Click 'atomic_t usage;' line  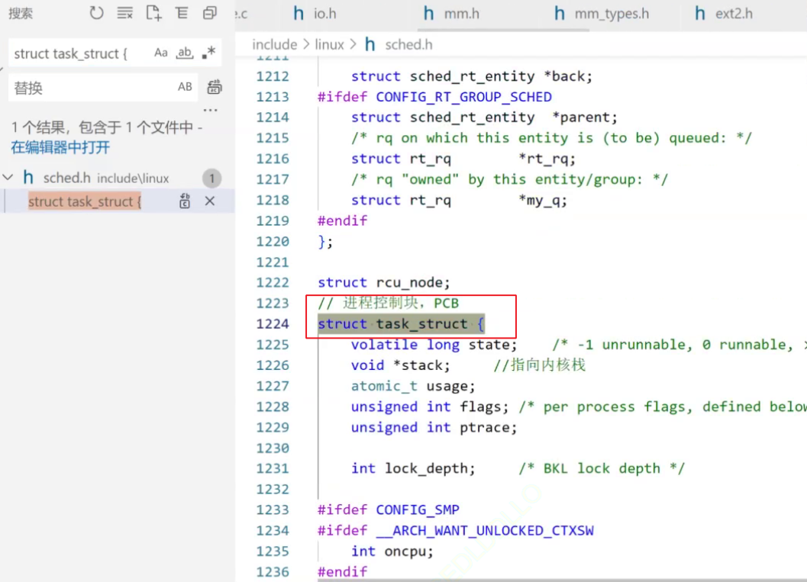(413, 386)
